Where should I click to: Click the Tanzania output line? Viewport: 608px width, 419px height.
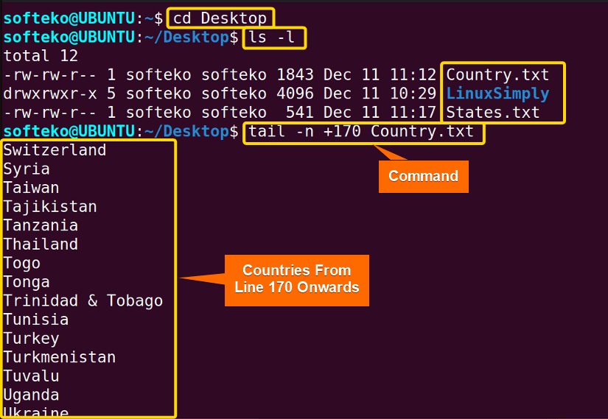pos(41,225)
